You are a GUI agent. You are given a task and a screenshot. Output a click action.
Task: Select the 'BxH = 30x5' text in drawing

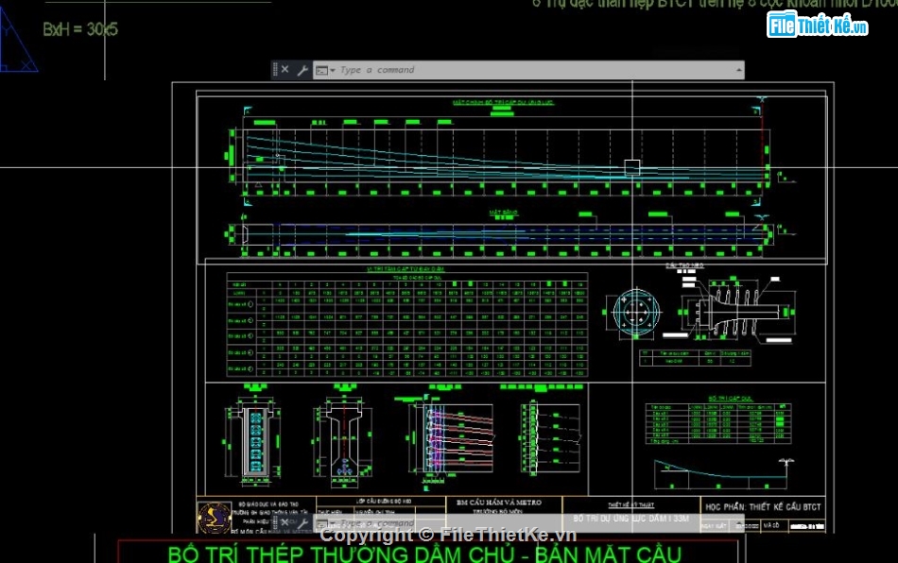pos(80,29)
